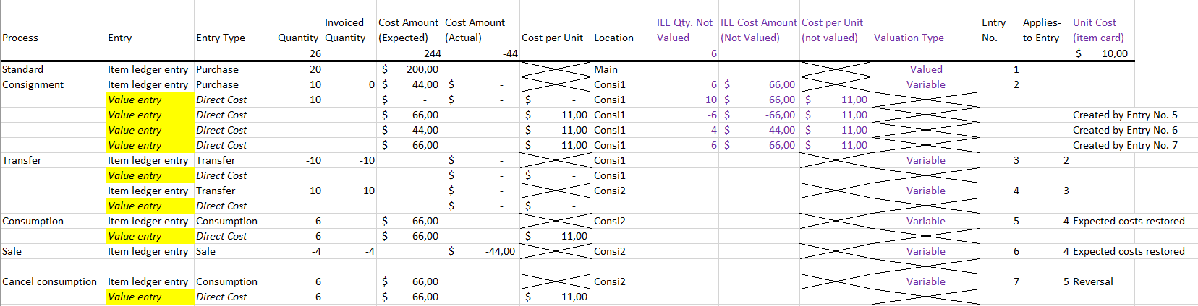Select the Sale entry type cell
The width and height of the screenshot is (1198, 306).
tap(206, 251)
